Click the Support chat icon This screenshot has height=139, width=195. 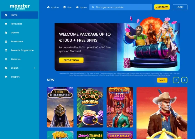point(6,77)
